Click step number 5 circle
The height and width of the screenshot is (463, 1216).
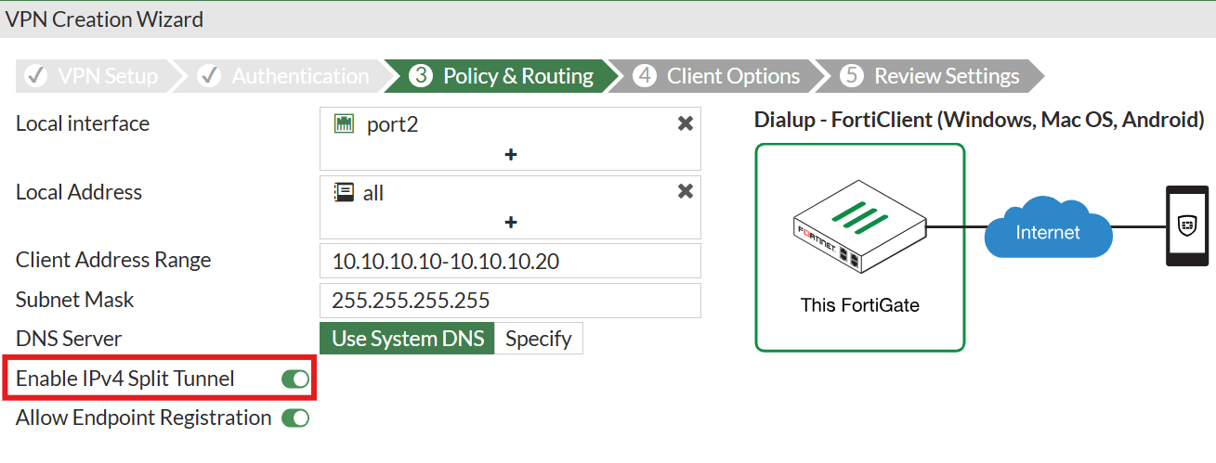[852, 76]
